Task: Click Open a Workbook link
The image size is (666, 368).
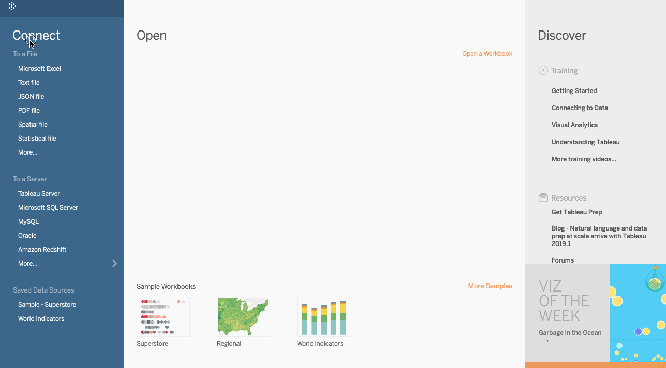Action: click(x=487, y=53)
